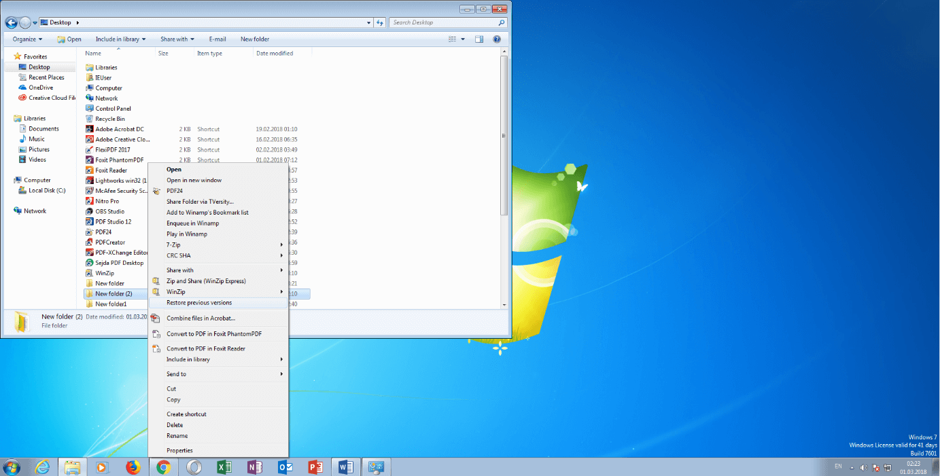Open the change view options arrow
Image resolution: width=940 pixels, height=476 pixels.
463,39
